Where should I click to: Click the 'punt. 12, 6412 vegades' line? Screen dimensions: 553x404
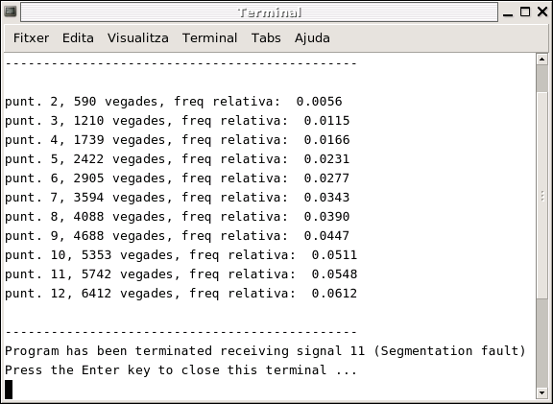coord(180,294)
